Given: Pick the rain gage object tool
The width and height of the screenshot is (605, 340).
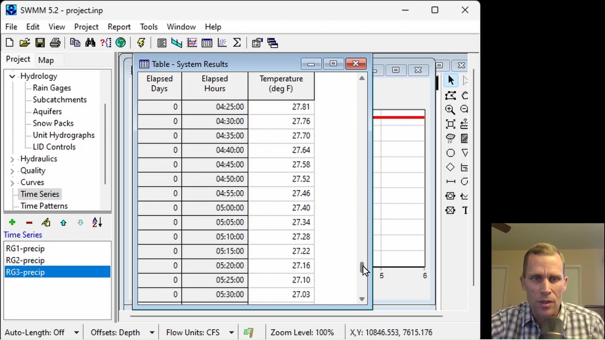Looking at the screenshot, I should (x=450, y=139).
